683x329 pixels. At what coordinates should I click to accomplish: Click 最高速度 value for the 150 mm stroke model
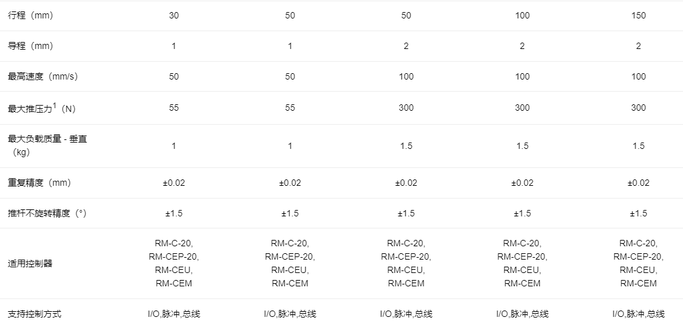point(638,76)
